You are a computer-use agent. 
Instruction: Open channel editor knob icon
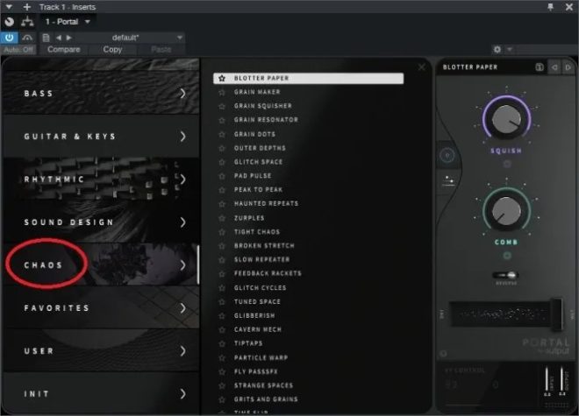coord(10,22)
